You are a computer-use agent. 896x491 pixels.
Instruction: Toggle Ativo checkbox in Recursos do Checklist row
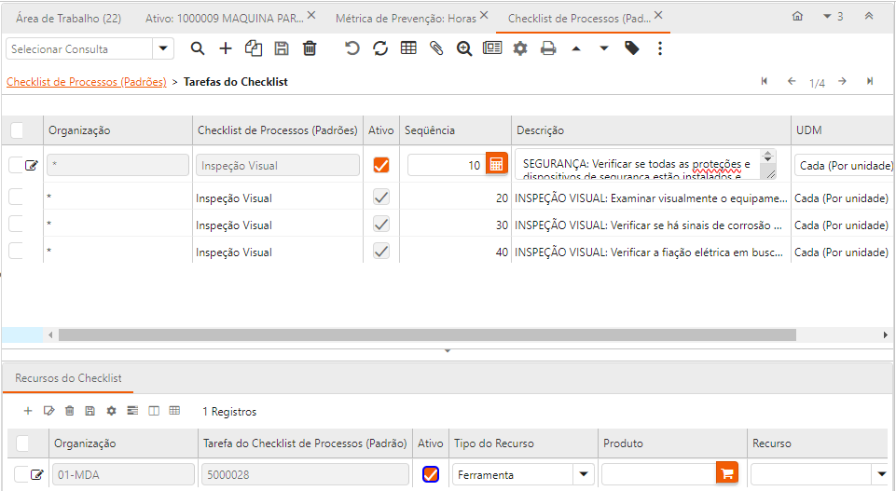(430, 474)
